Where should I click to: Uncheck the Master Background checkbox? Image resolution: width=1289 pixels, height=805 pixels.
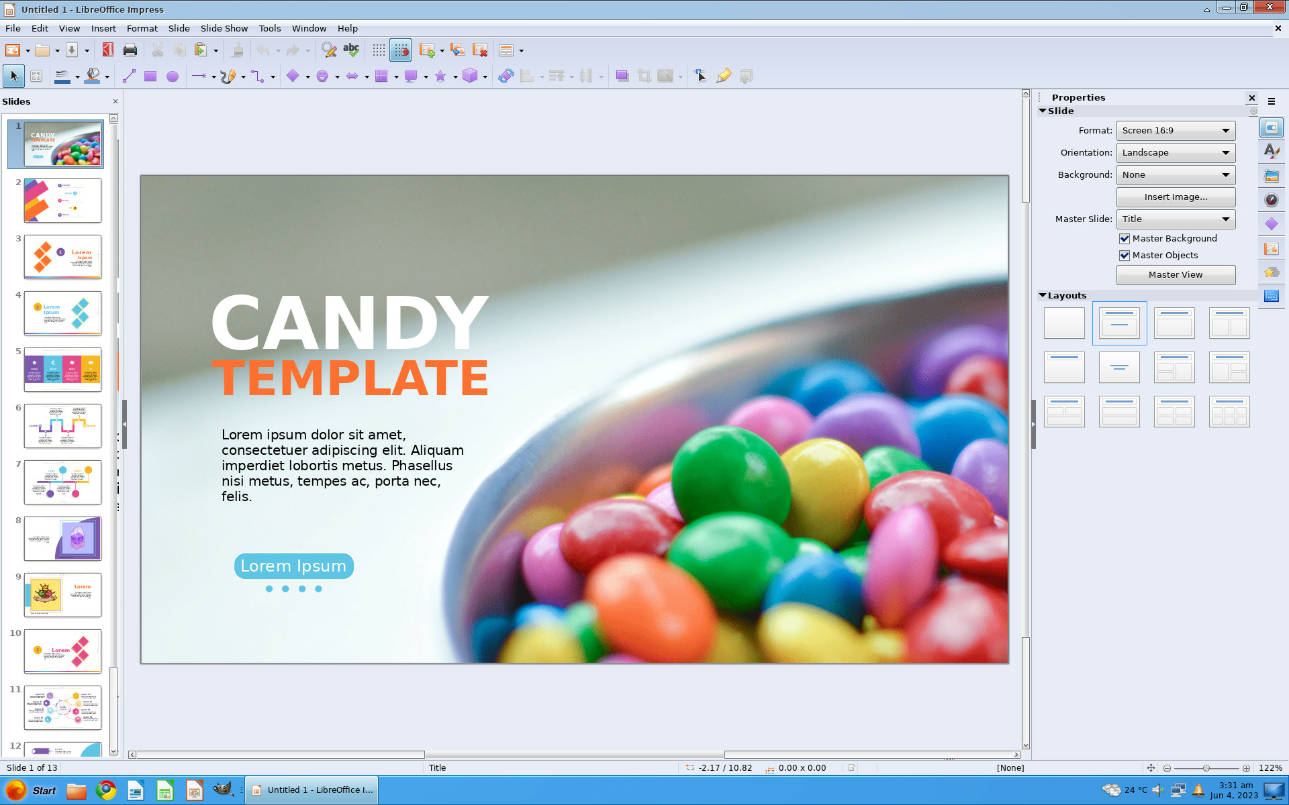click(x=1125, y=239)
